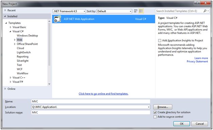Click the ASP.NET Web Application template icon
213x130 pixels.
click(57, 19)
